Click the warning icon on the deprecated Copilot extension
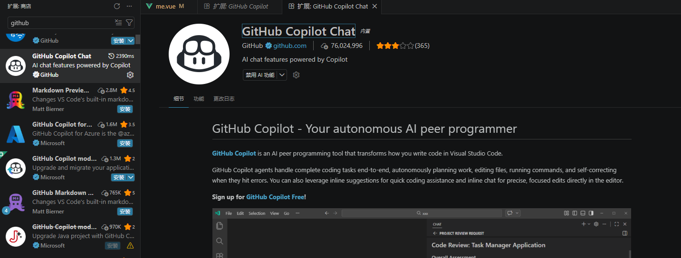681x258 pixels. click(x=130, y=246)
